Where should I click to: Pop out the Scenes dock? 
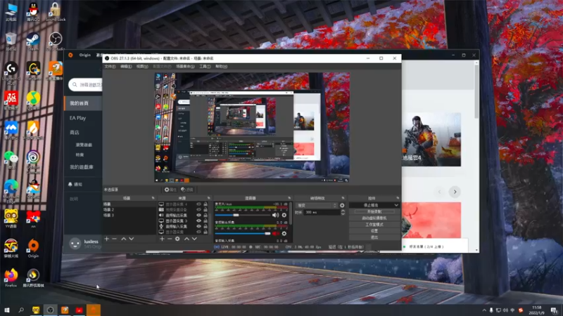(153, 198)
